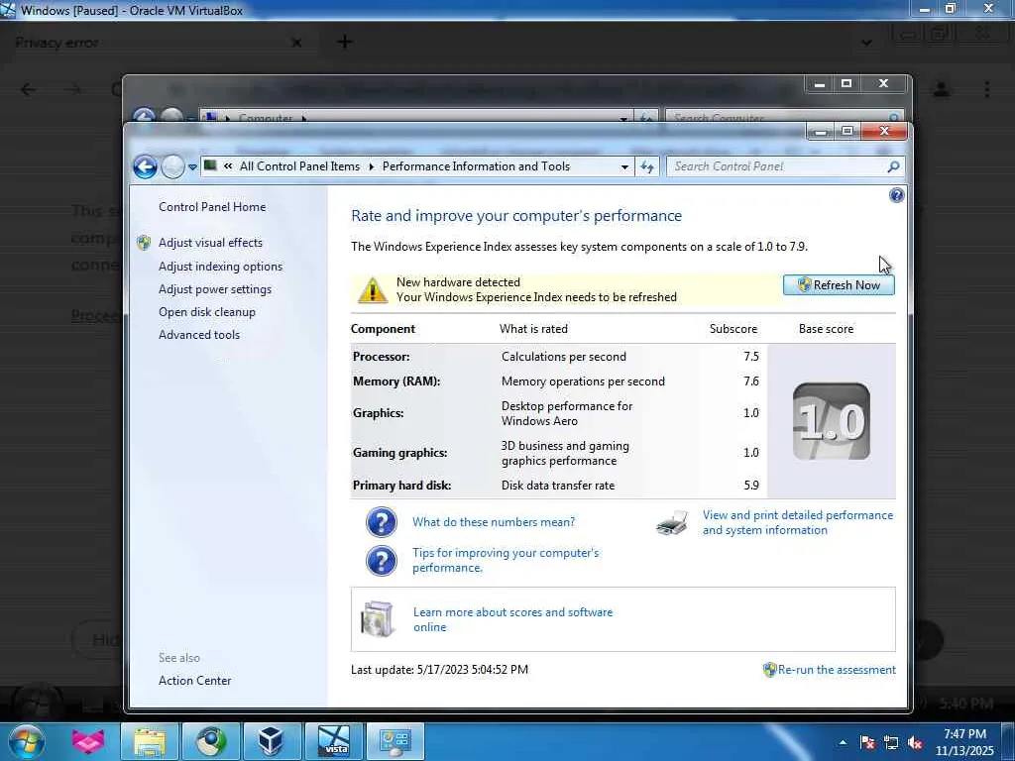Open What do these numbers mean?
Screen dimensions: 1015x761
click(x=494, y=521)
